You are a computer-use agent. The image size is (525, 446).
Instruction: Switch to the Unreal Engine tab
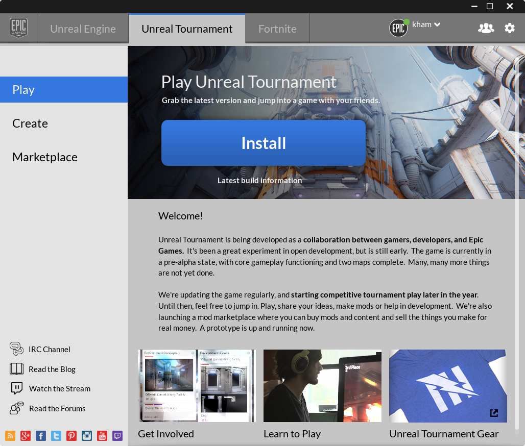(83, 29)
